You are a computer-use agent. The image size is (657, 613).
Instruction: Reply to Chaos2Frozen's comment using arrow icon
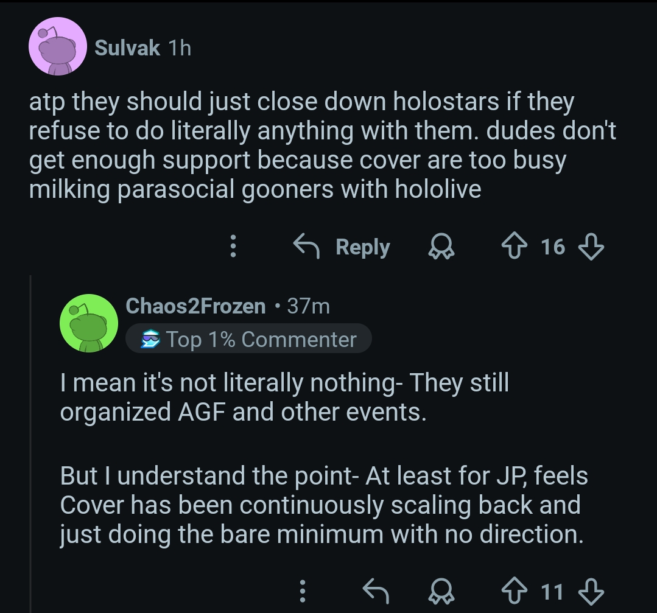(375, 591)
